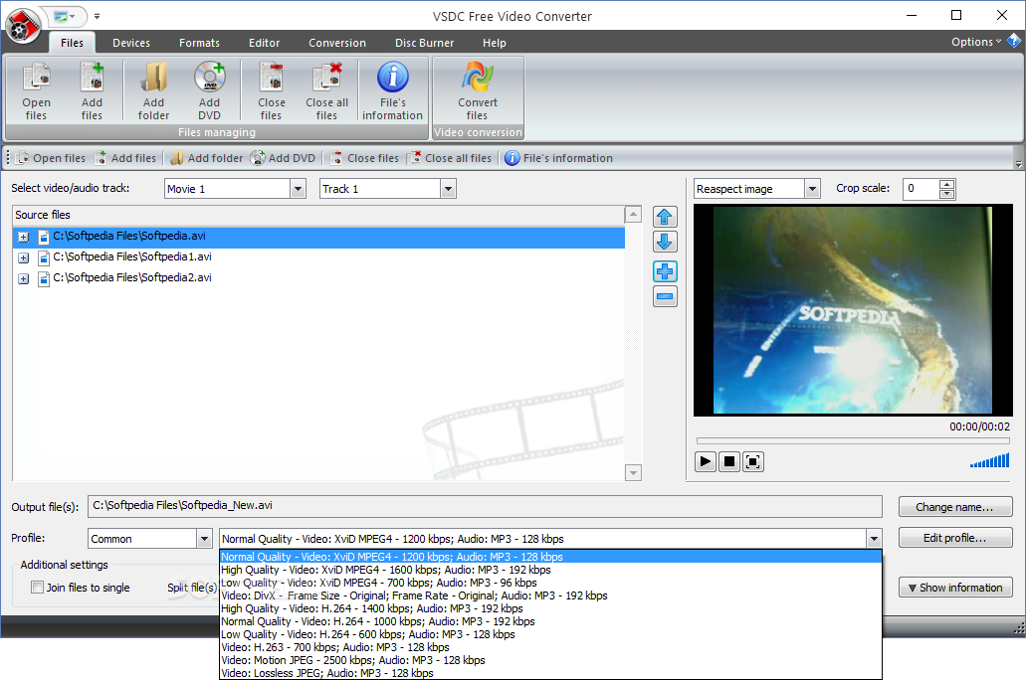Expand the Softpedia2.avi tree node
Screen dimensions: 1026x680
(x=24, y=279)
